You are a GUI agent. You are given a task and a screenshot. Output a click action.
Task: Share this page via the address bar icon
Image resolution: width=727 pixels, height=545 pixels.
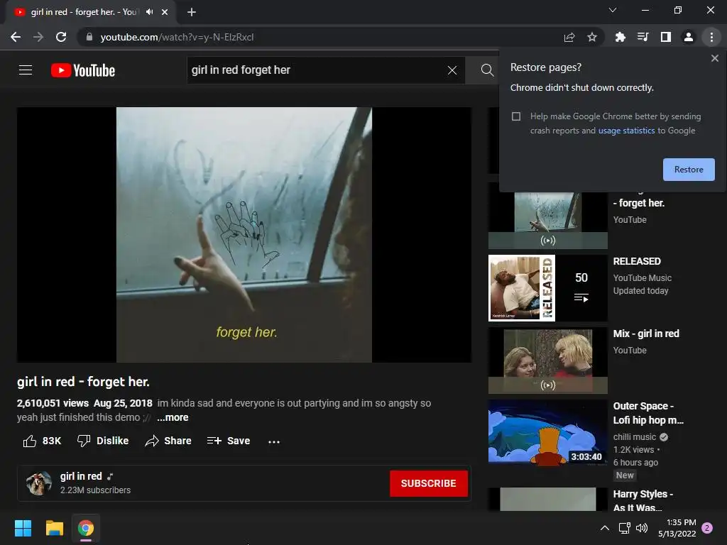point(569,37)
